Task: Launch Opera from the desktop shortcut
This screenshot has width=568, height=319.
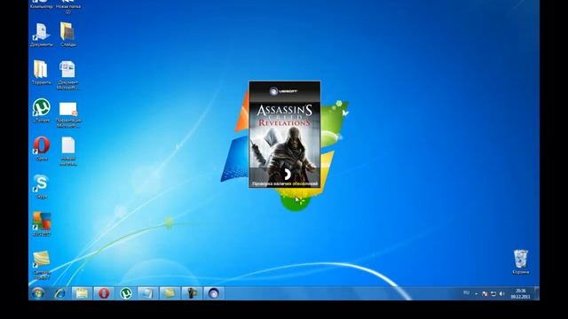Action: pyautogui.click(x=42, y=148)
